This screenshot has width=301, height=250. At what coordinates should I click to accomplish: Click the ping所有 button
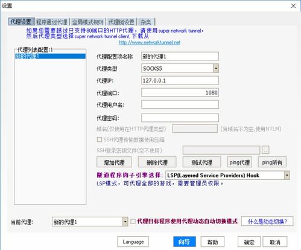click(272, 162)
